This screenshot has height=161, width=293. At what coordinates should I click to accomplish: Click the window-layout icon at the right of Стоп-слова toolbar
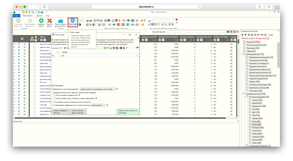click(137, 48)
